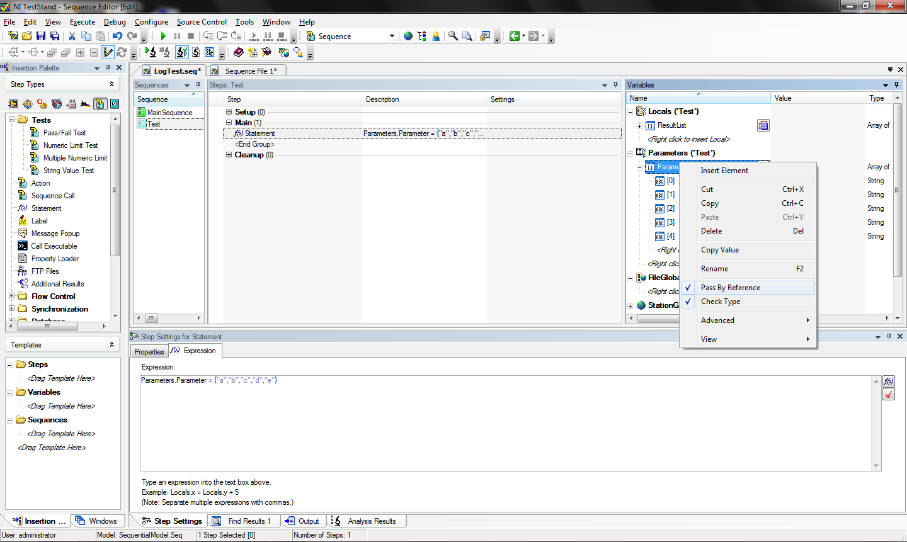The width and height of the screenshot is (907, 542).
Task: Click in the Expression text box
Action: click(x=507, y=422)
